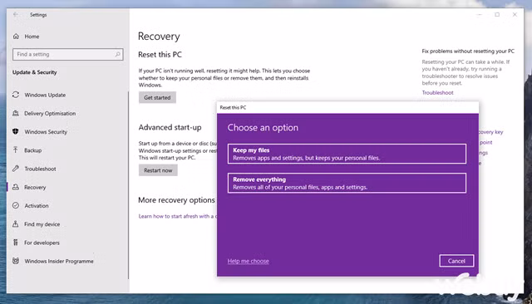The width and height of the screenshot is (532, 304).
Task: Minimize the Settings window
Action: click(480, 15)
